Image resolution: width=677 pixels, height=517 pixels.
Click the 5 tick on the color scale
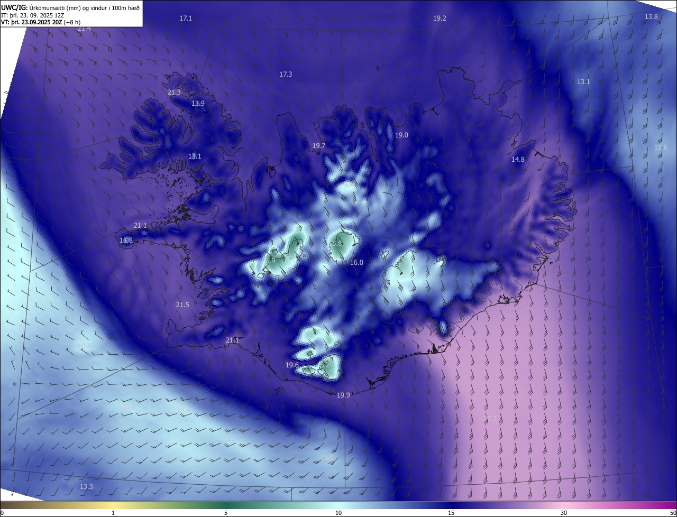[226, 513]
